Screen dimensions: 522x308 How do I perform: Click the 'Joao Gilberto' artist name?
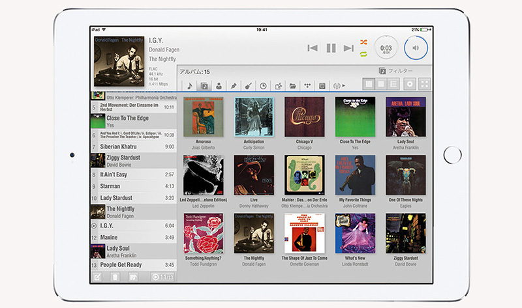coord(204,148)
